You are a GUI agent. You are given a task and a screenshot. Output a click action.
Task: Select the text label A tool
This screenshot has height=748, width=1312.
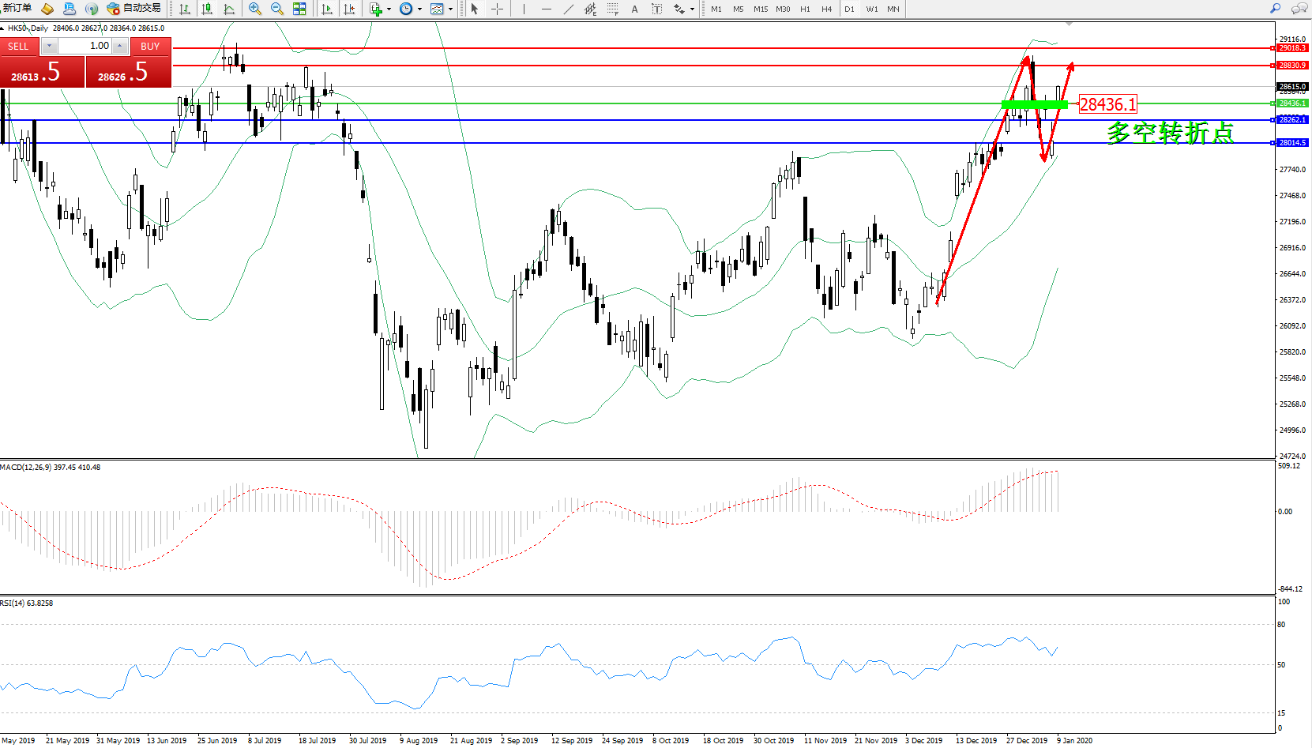[x=634, y=9]
